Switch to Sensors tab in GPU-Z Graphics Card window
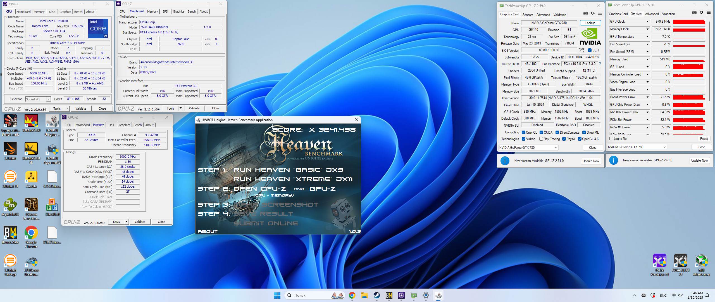This screenshot has width=715, height=302. click(x=528, y=15)
